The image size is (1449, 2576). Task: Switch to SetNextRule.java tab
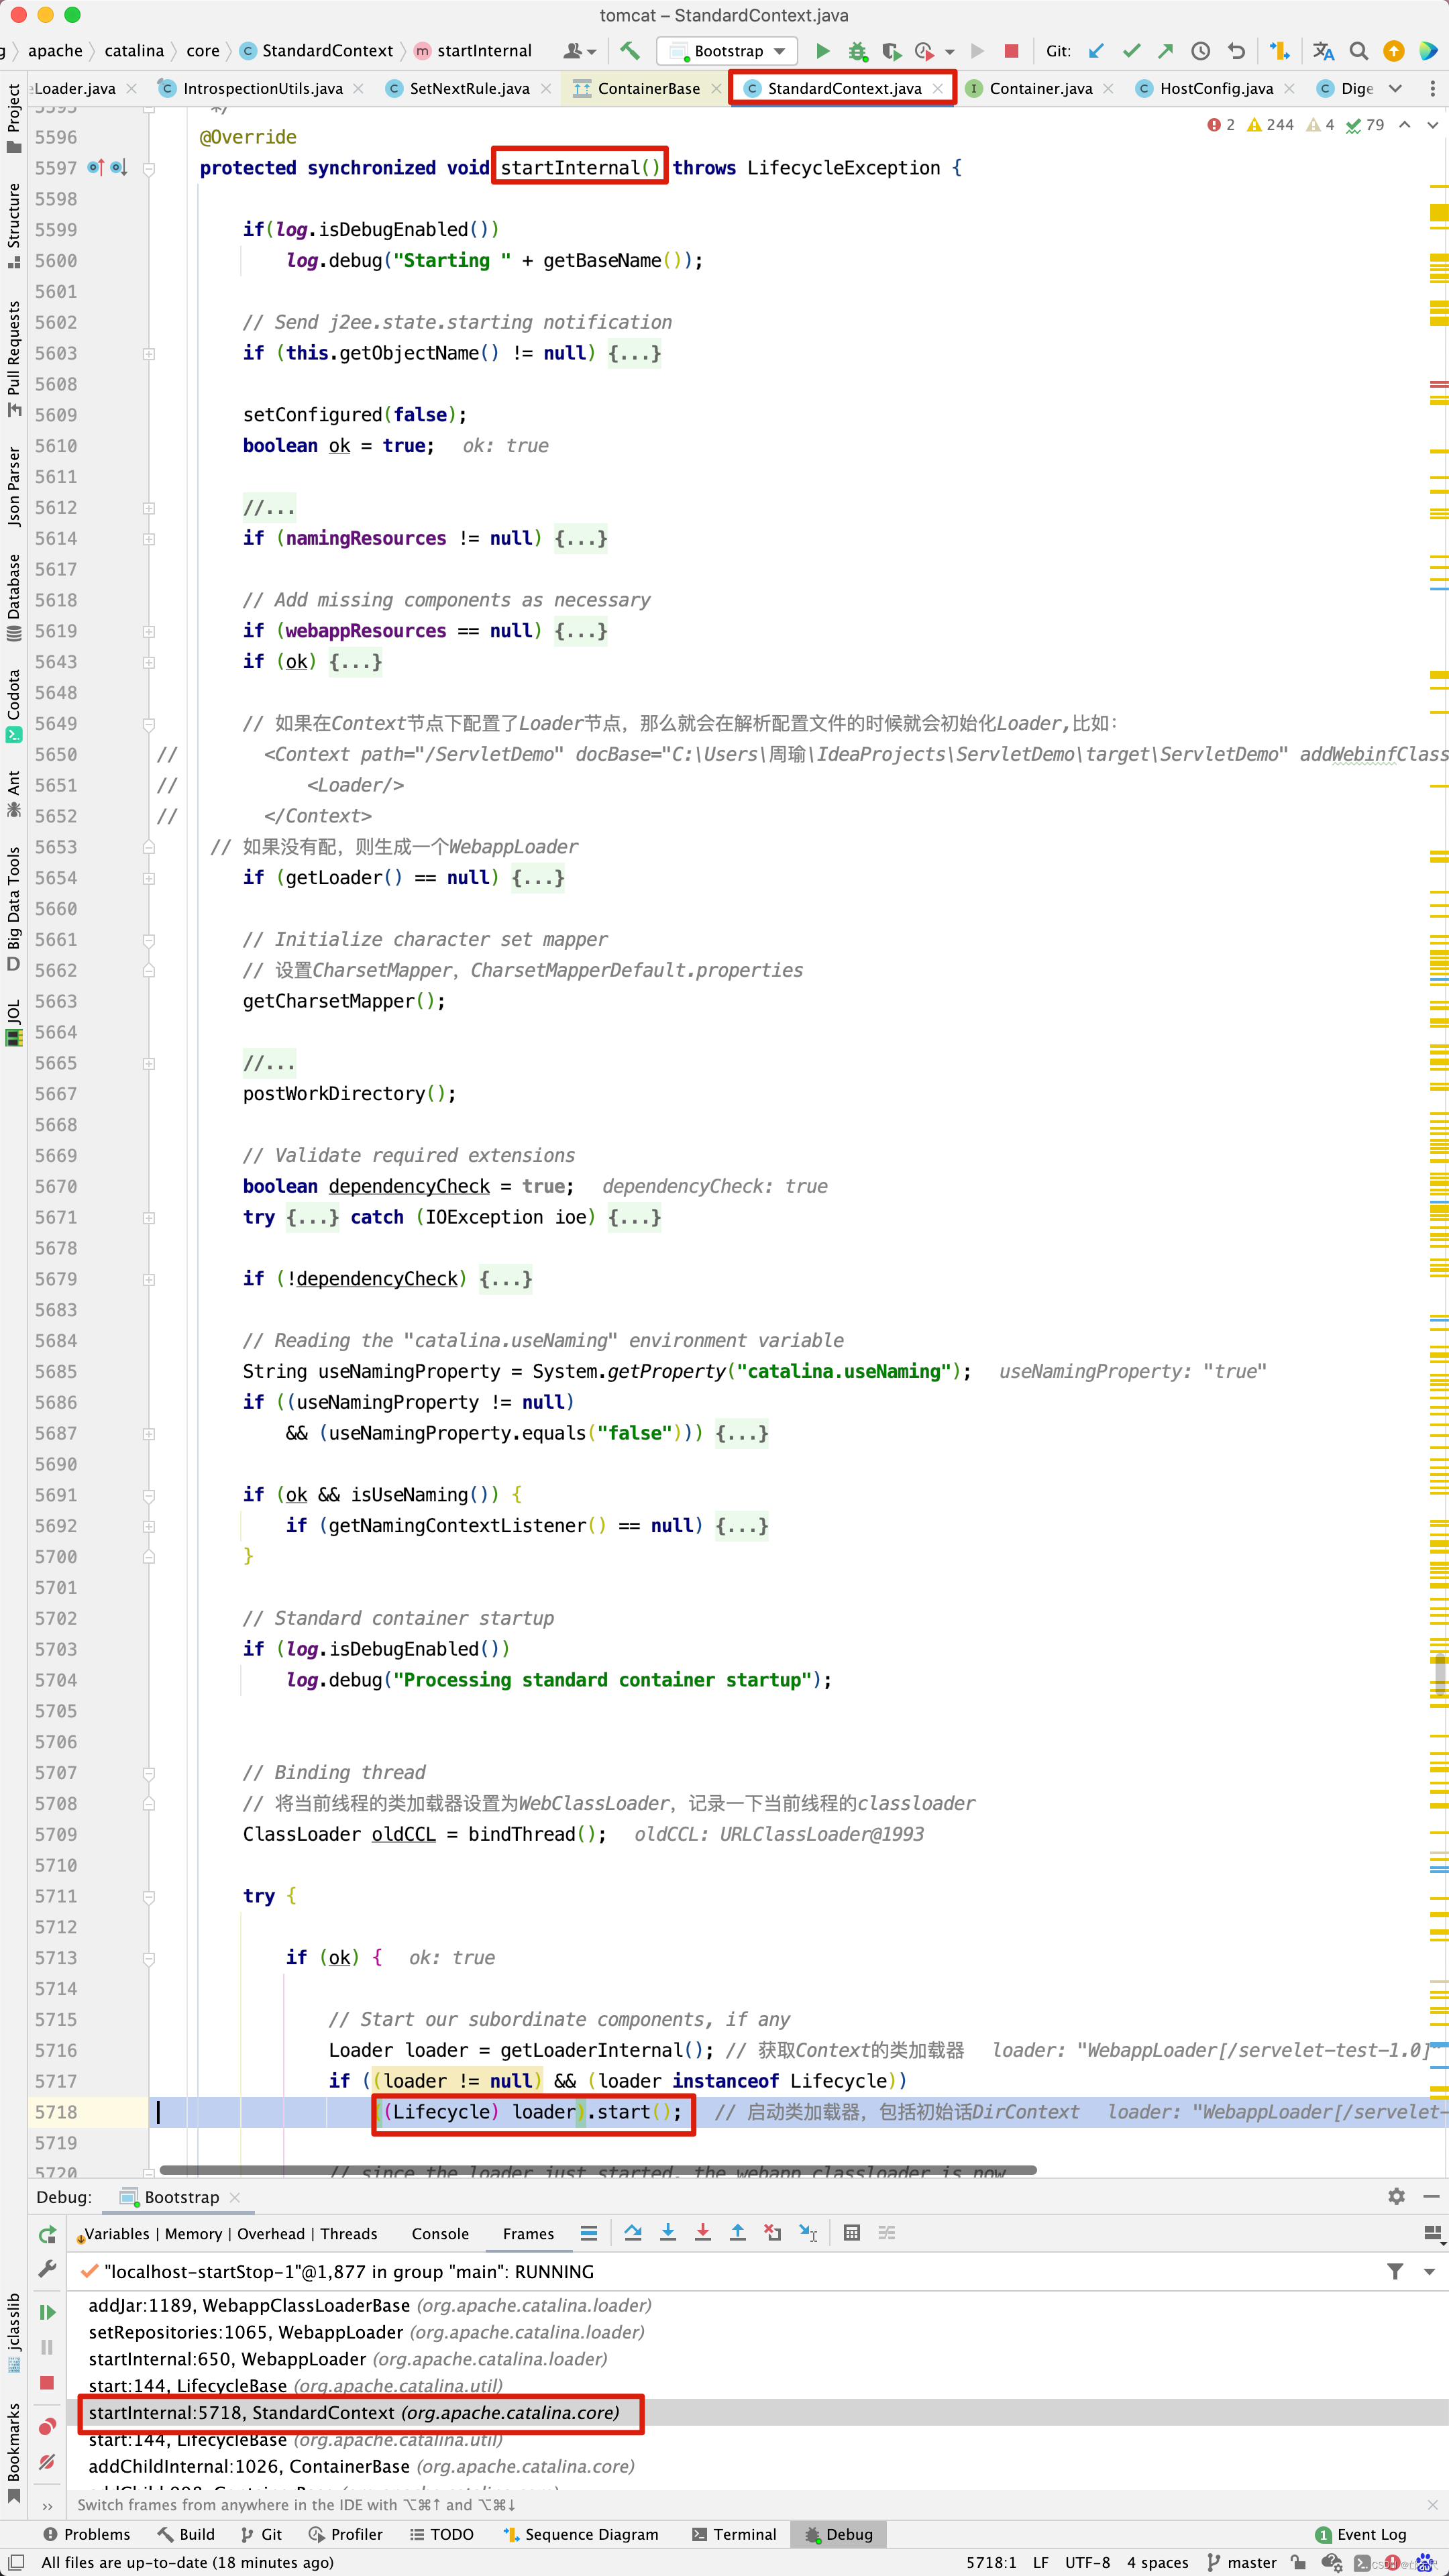(x=468, y=88)
